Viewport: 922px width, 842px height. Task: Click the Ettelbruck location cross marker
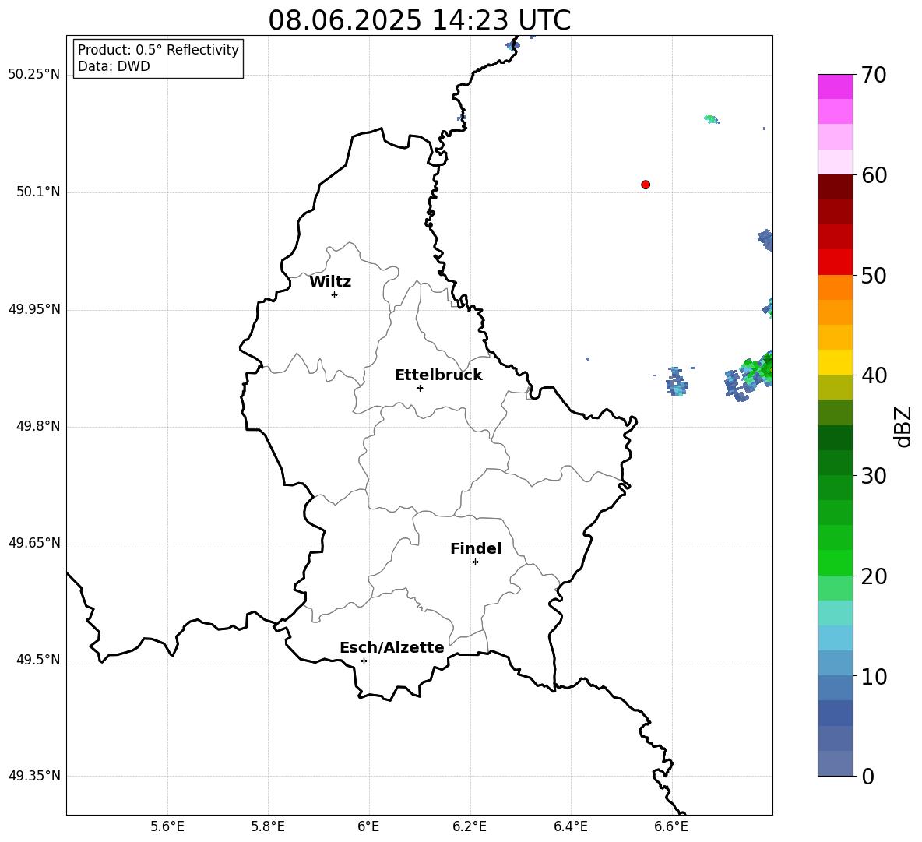click(420, 388)
